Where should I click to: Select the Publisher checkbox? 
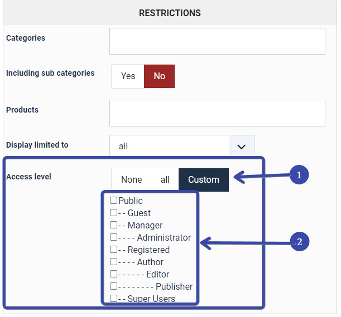114,286
